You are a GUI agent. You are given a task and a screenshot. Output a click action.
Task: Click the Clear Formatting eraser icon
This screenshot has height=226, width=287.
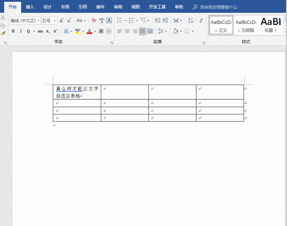pos(94,20)
